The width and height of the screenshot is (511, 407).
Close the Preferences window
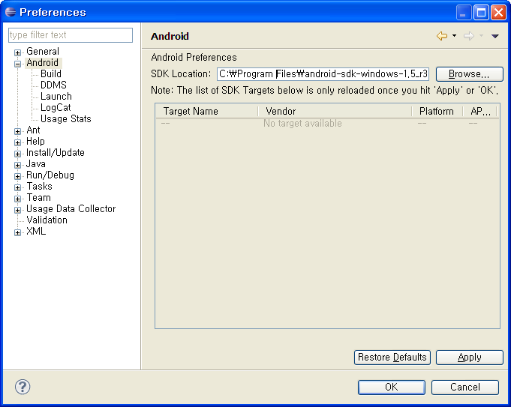(x=498, y=13)
